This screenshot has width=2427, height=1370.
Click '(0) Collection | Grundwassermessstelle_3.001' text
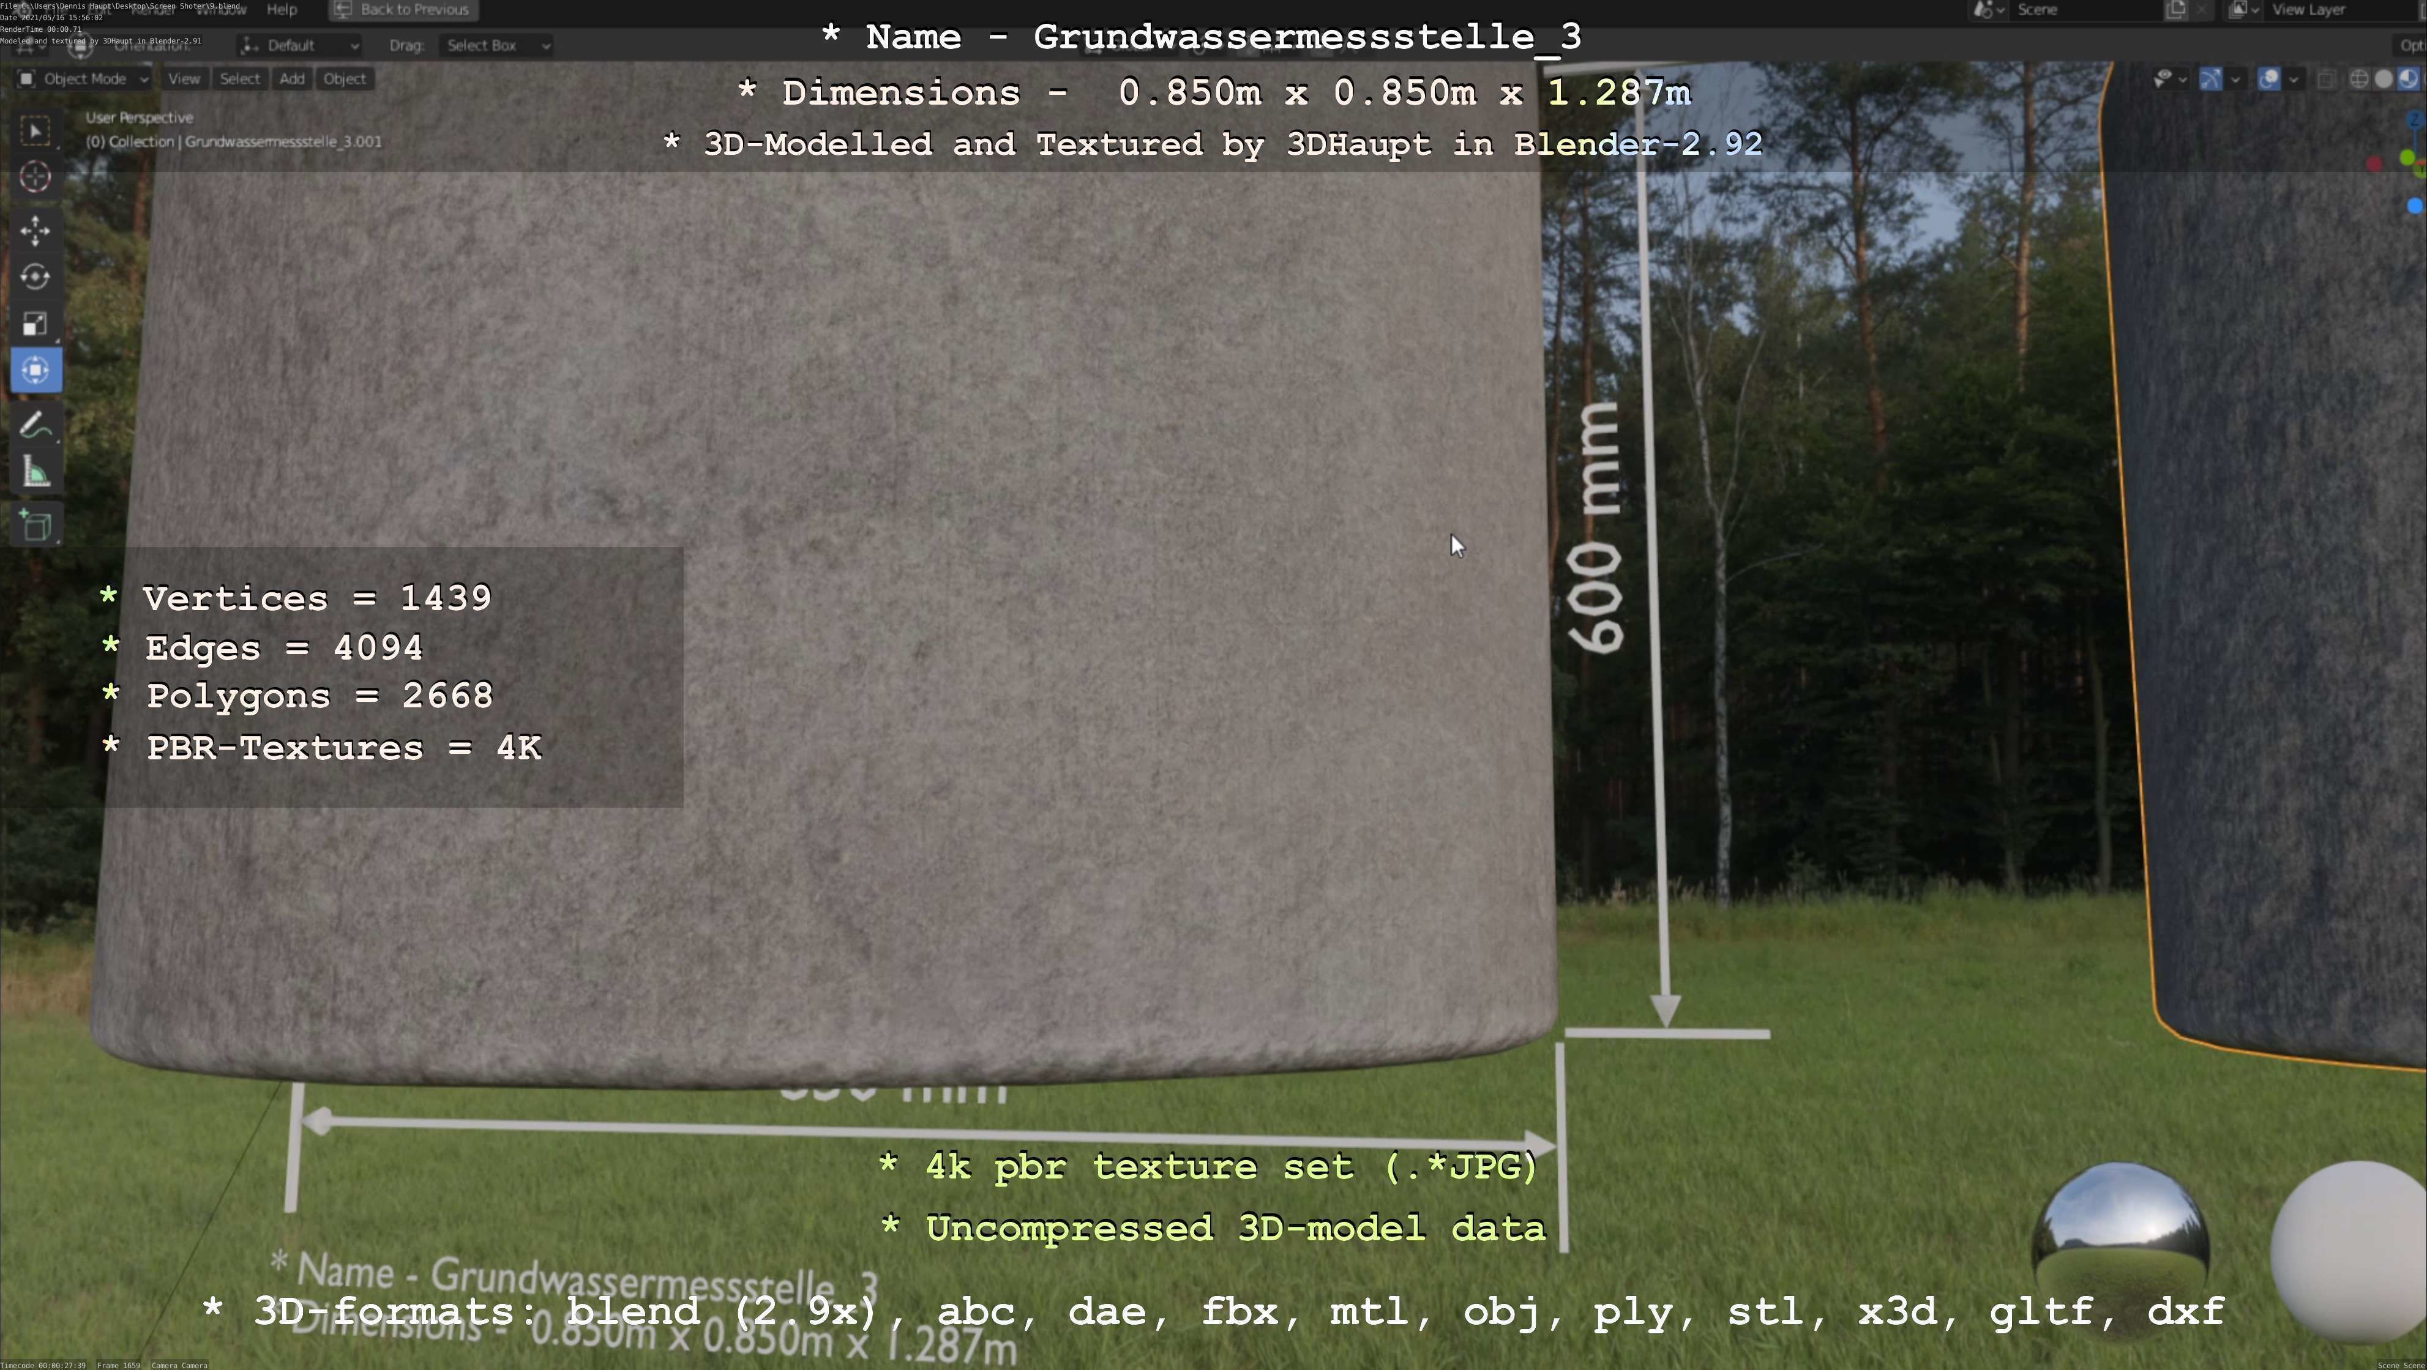[234, 142]
